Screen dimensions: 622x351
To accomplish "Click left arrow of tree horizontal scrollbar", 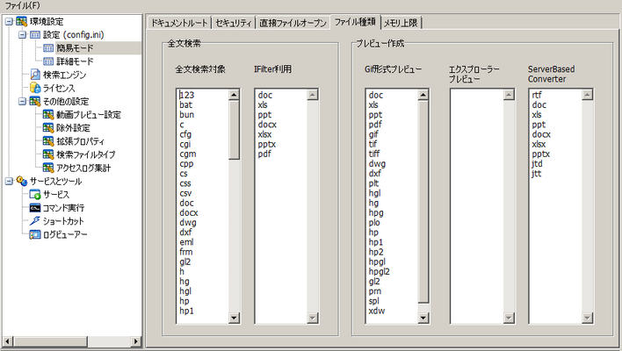I will [8, 341].
